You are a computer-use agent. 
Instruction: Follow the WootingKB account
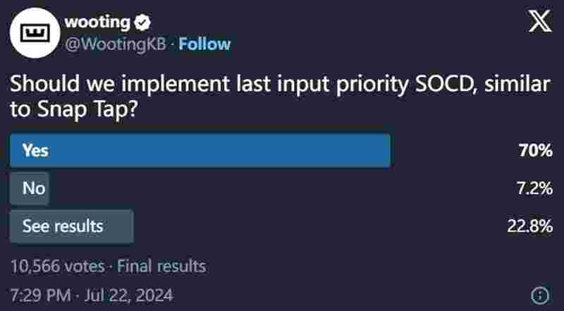click(x=204, y=44)
